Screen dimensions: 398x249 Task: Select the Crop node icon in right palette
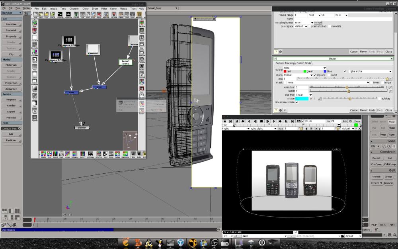coord(142,45)
